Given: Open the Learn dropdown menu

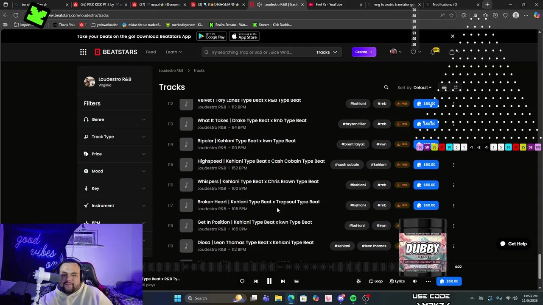Looking at the screenshot, I should (x=174, y=52).
